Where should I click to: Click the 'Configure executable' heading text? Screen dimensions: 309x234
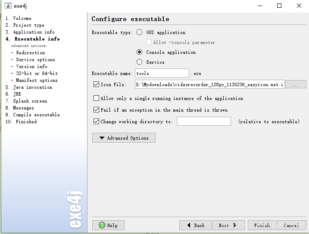click(130, 19)
